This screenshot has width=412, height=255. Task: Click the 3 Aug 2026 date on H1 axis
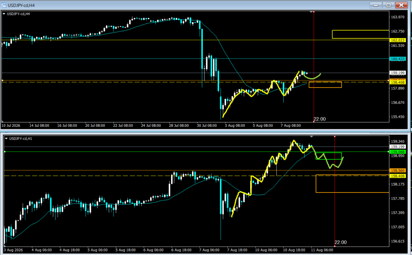click(x=13, y=250)
